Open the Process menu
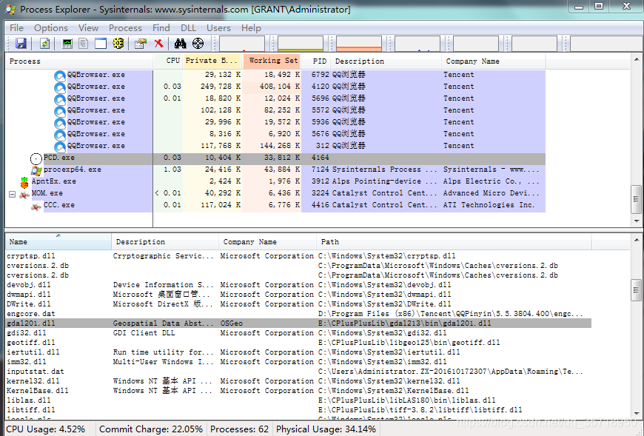 125,28
